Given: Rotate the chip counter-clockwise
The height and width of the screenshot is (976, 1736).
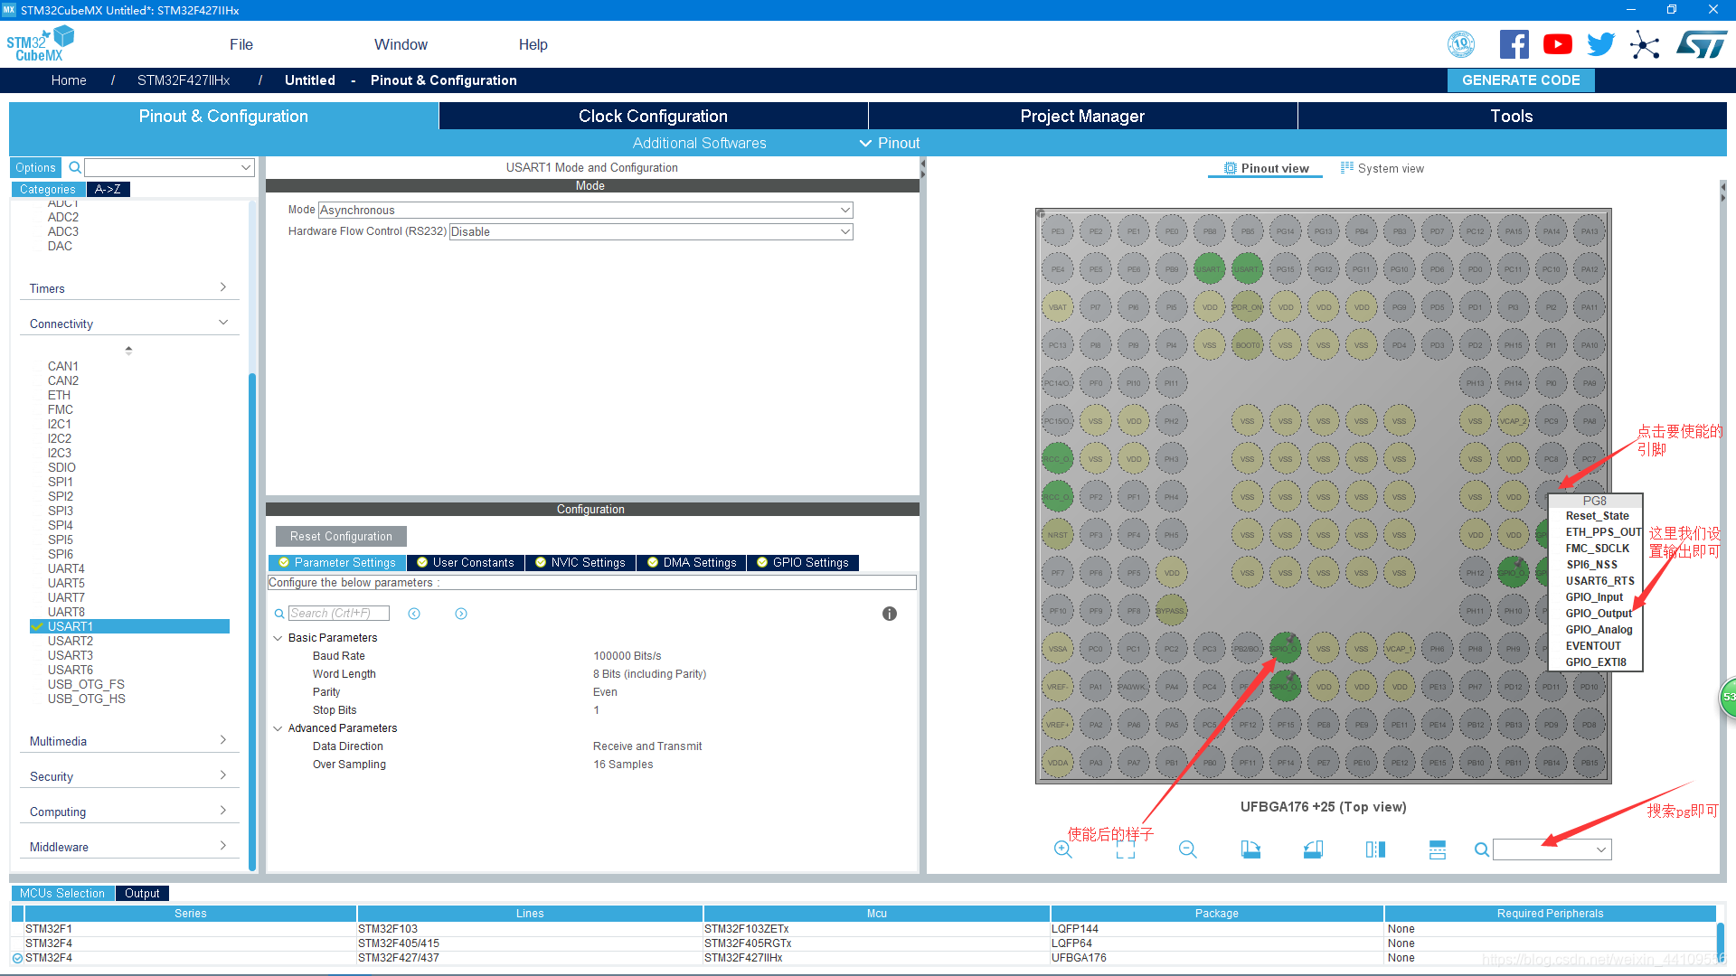Looking at the screenshot, I should point(1313,849).
